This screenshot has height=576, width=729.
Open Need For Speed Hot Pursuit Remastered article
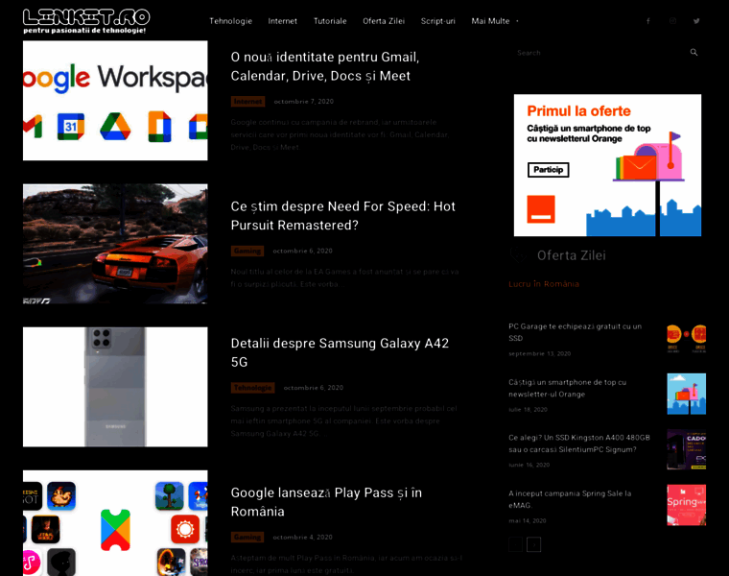point(343,216)
